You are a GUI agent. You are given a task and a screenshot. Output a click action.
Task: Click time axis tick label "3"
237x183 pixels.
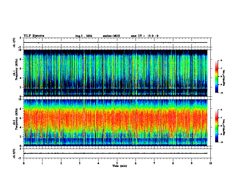pos(80,163)
